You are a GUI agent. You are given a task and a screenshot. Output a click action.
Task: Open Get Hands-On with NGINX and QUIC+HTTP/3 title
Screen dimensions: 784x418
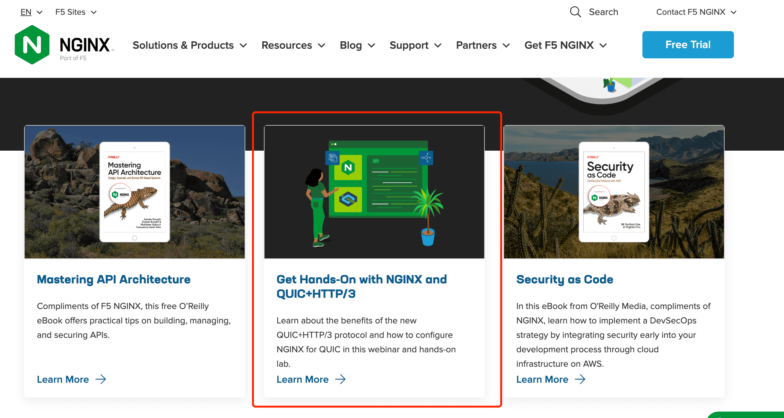362,286
